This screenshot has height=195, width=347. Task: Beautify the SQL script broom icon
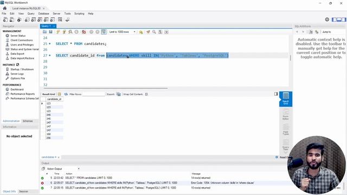pos(148,32)
